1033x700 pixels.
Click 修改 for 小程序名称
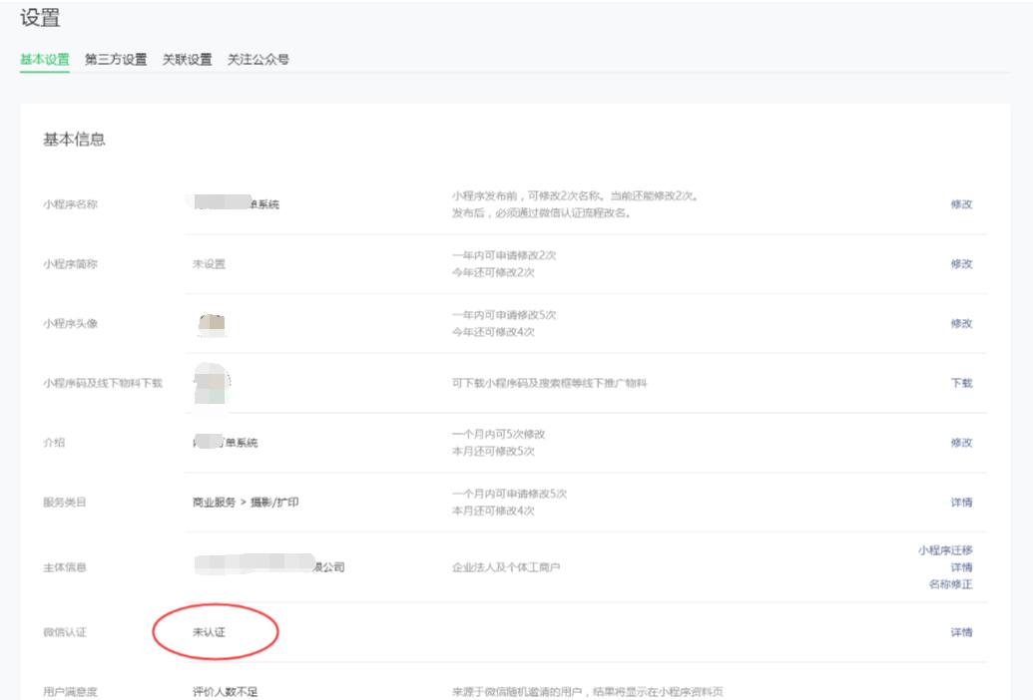pyautogui.click(x=960, y=204)
